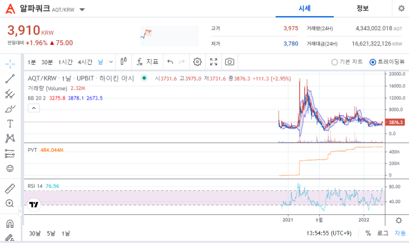Viewport: 409px width, 243px height.
Task: Select the forecast and measurement tool
Action: 10,153
